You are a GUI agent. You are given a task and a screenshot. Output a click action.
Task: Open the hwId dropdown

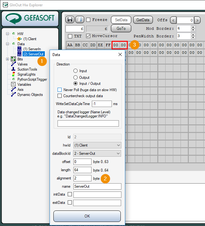point(119,145)
